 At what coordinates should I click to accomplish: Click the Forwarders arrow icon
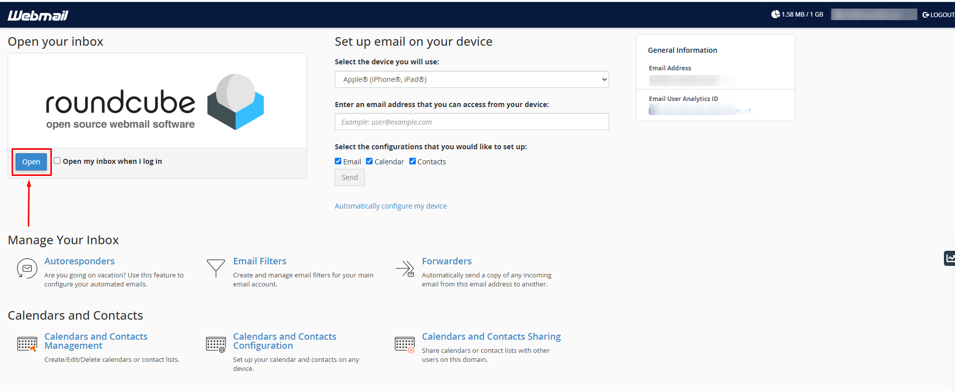[405, 268]
